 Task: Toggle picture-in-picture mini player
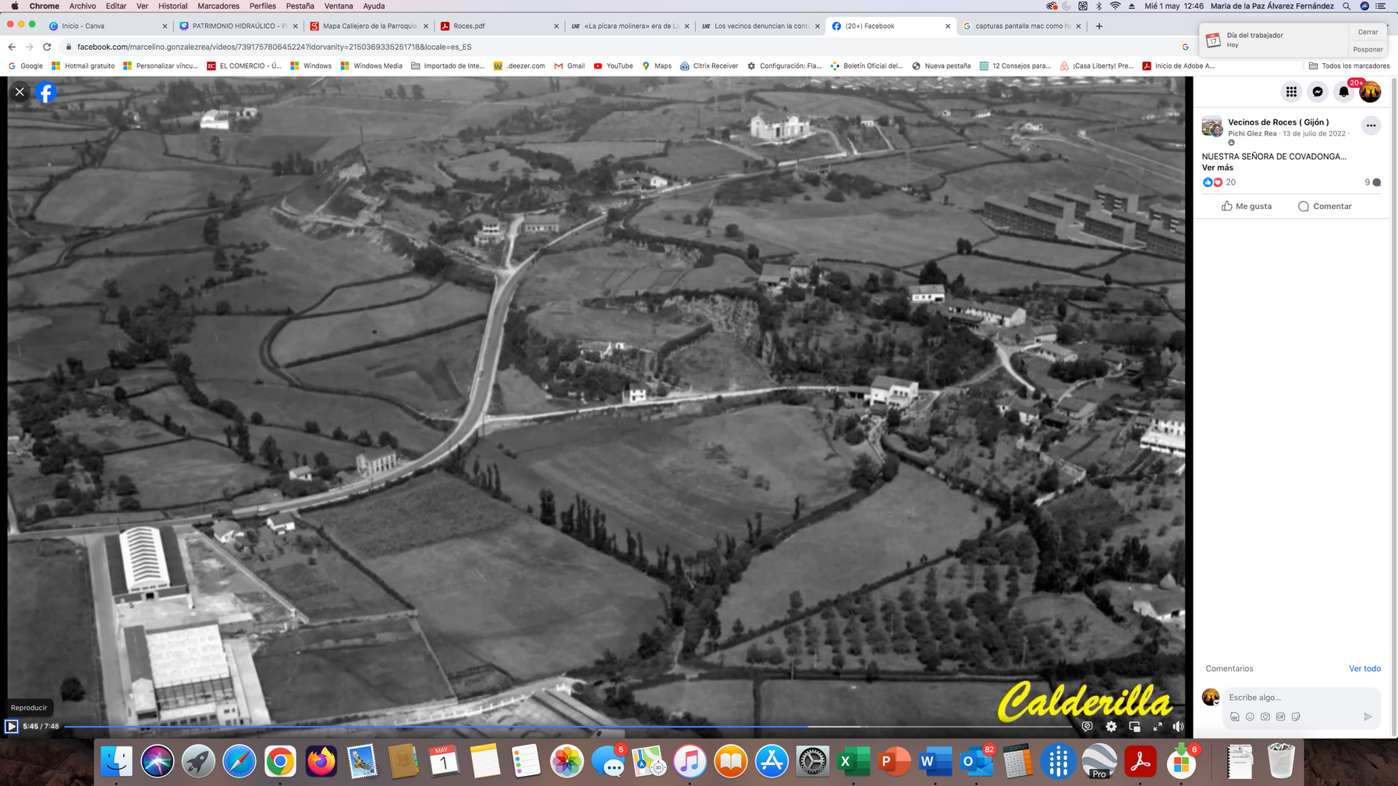click(x=1134, y=727)
